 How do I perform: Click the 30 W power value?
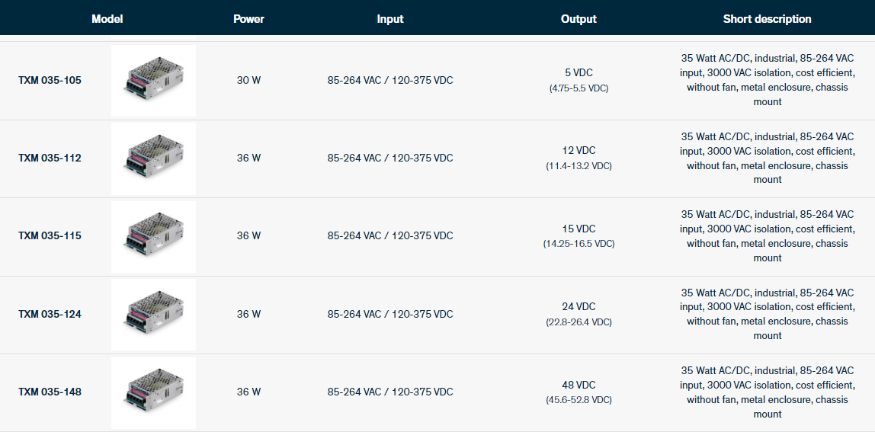pyautogui.click(x=248, y=80)
